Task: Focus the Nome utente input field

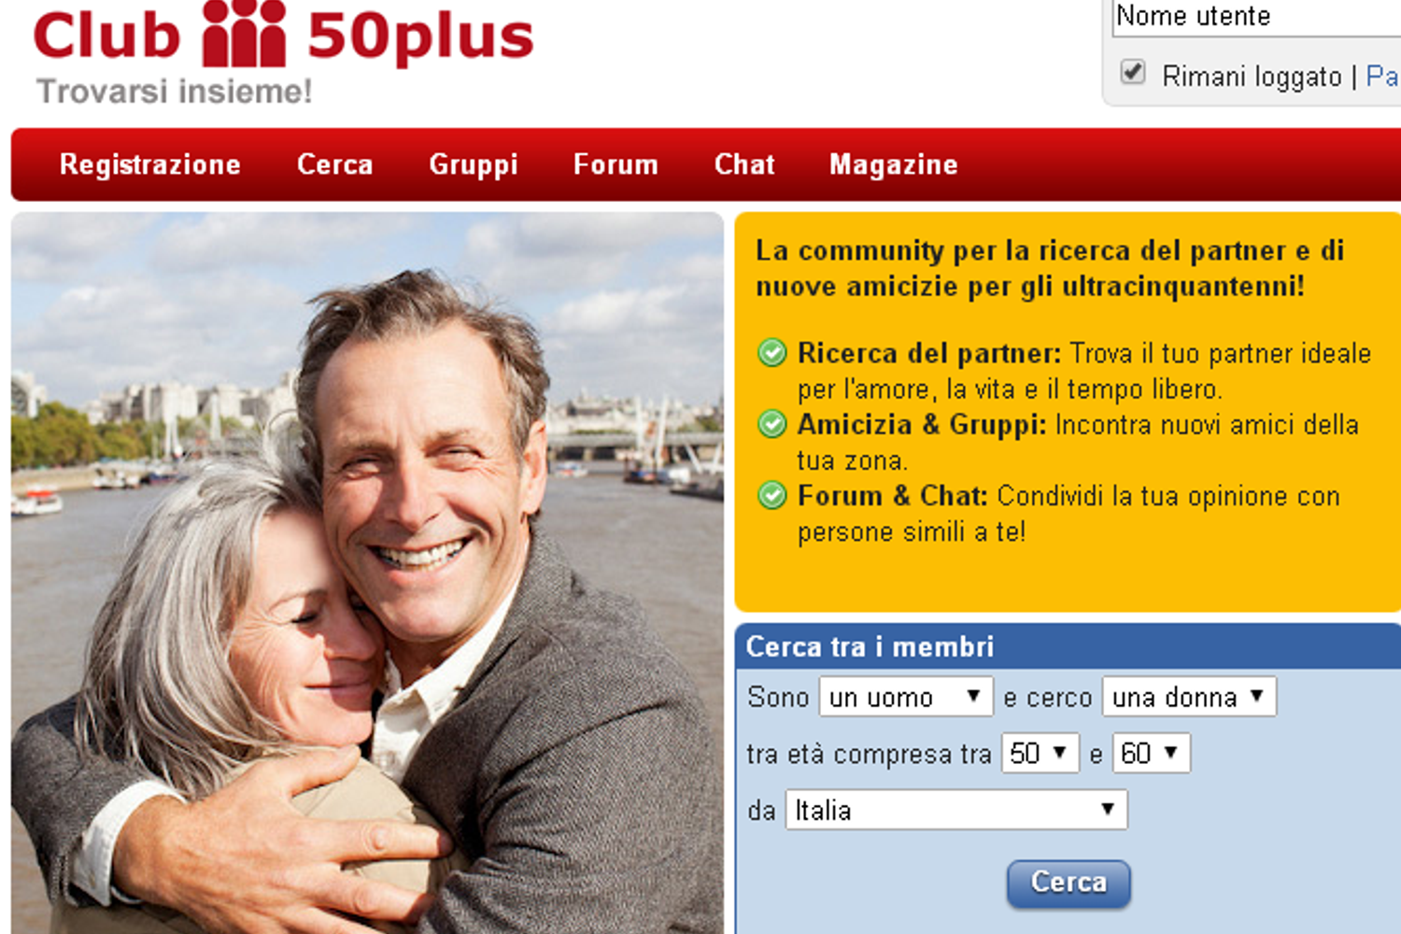Action: coord(1256,17)
